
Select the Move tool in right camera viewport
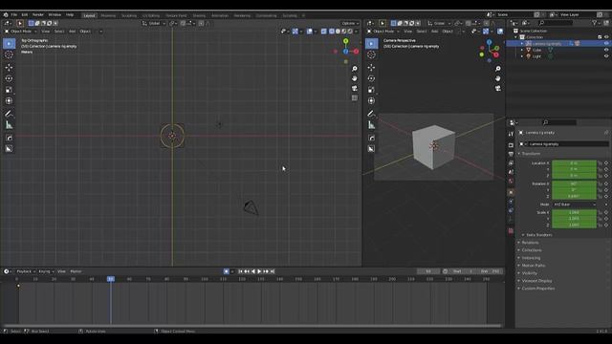pyautogui.click(x=371, y=68)
